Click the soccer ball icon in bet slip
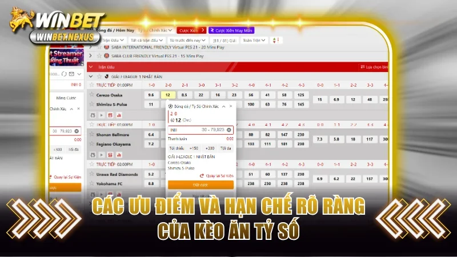Image resolution: width=457 pixels, height=257 pixels. pos(170,106)
